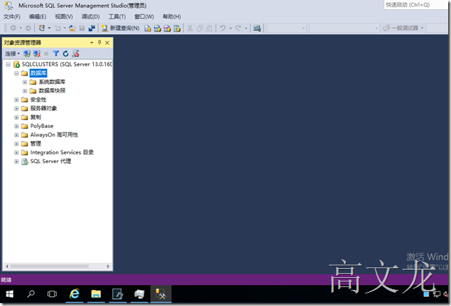Click the Refresh icon in Object Explorer
Viewport: 451px width, 306px height.
click(x=66, y=53)
